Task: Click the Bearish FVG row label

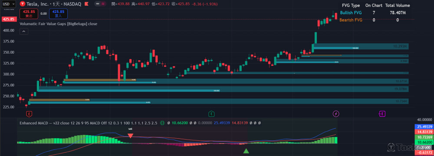Action: tap(351, 20)
